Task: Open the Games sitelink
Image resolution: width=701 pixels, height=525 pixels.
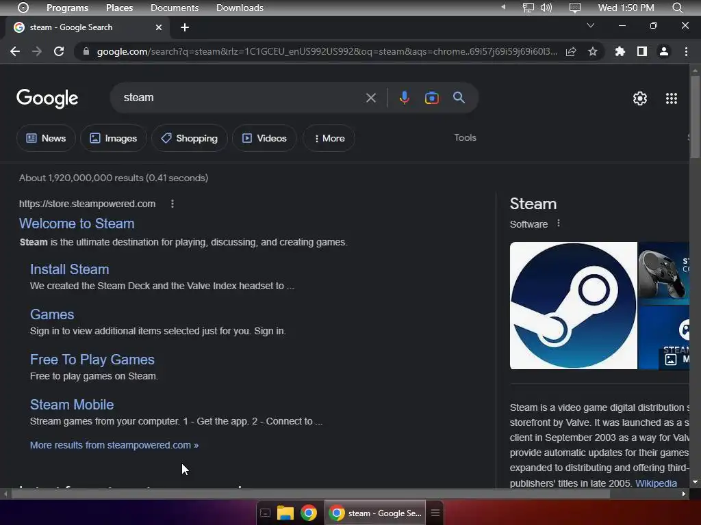Action: [52, 314]
